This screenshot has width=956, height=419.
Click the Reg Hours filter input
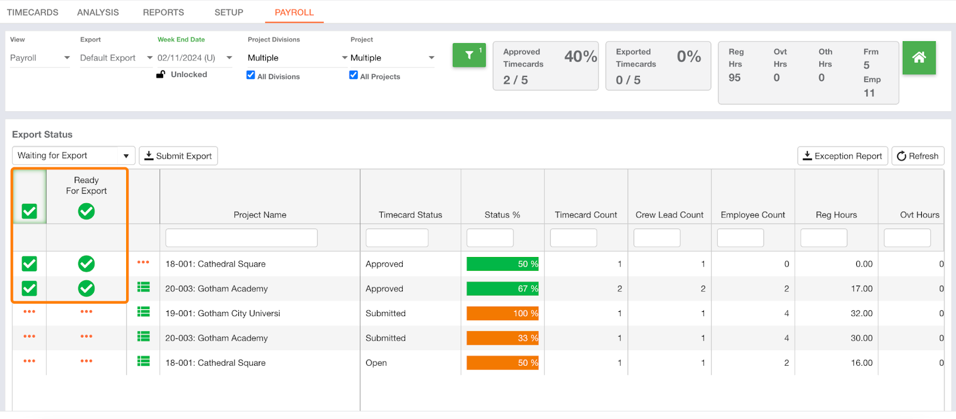click(824, 237)
